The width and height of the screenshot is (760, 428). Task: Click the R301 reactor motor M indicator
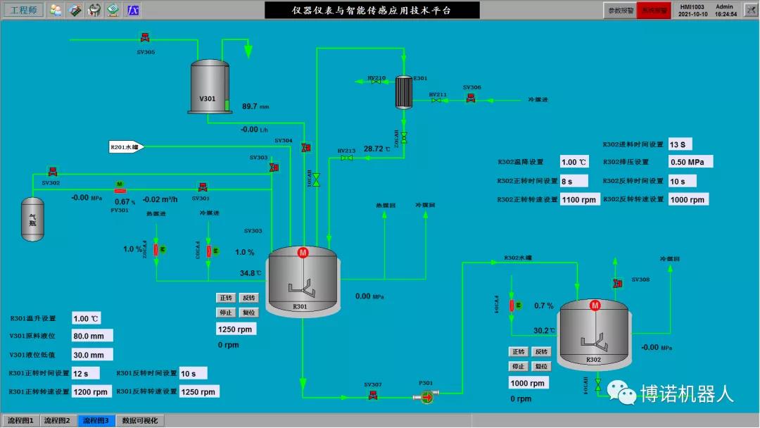[303, 253]
